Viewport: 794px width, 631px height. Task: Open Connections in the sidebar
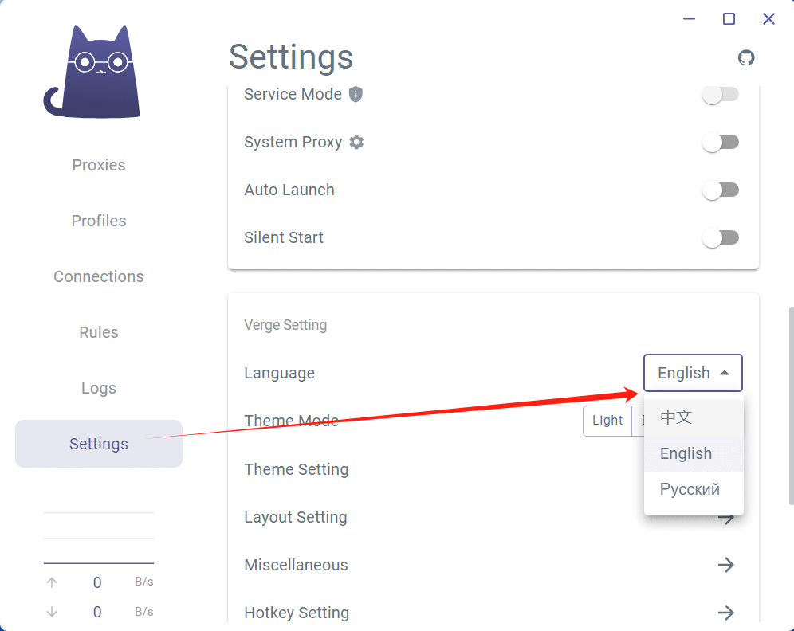(99, 276)
